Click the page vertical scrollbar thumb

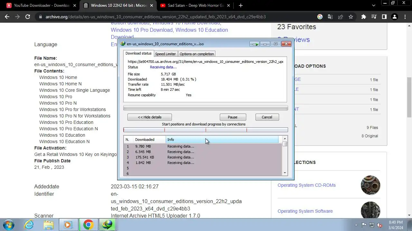click(x=409, y=97)
